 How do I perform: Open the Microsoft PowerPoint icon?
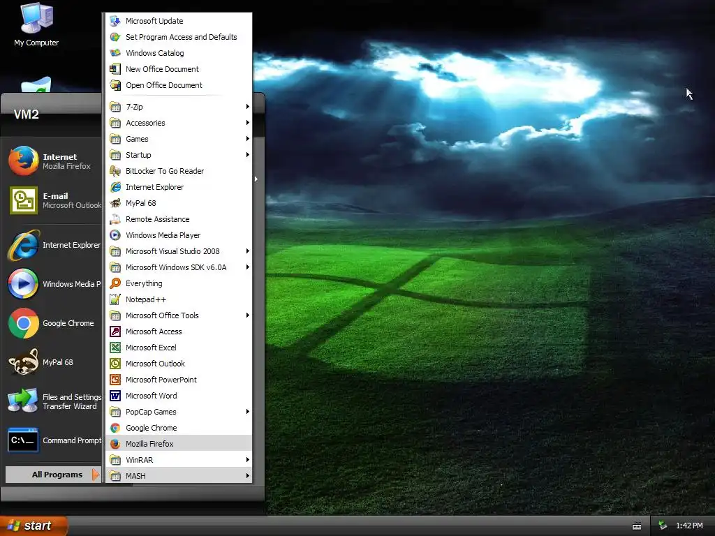click(x=115, y=380)
